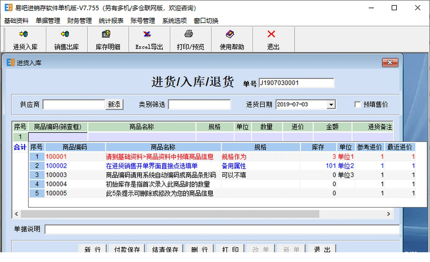Click the 供应商 input field

[x=74, y=105]
